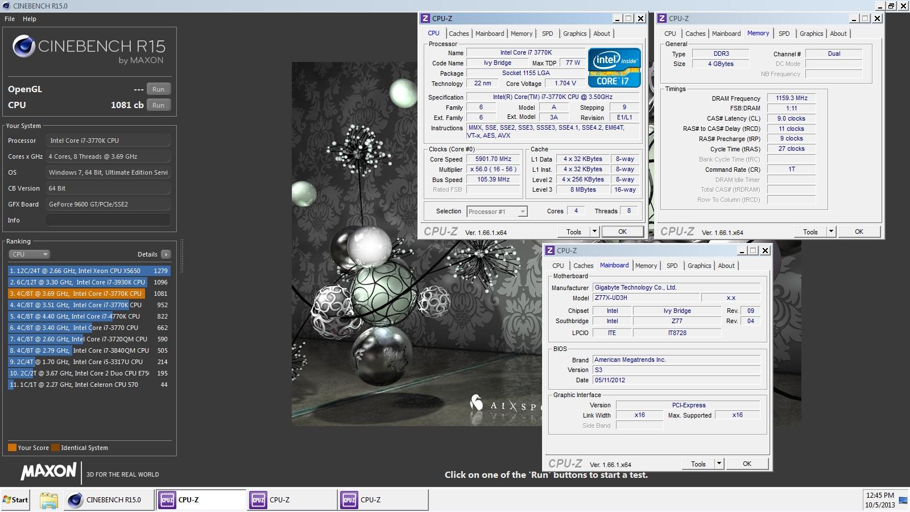Viewport: 910px width, 512px height.
Task: Click the Details arrow button in Ranking
Action: 166,254
